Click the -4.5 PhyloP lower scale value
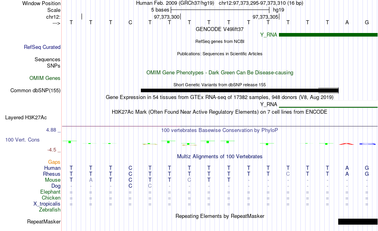Viewport: 378px width, 231px height. (52, 150)
